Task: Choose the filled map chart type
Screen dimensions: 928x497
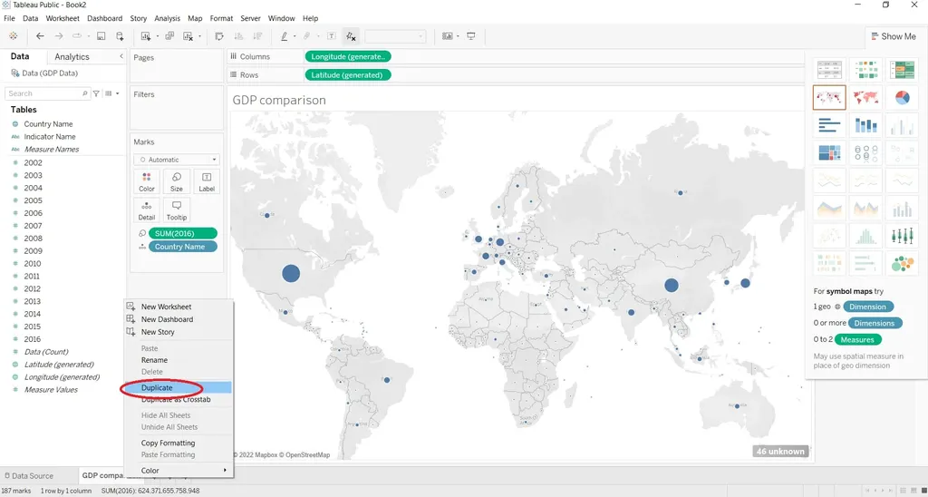Action: point(865,98)
